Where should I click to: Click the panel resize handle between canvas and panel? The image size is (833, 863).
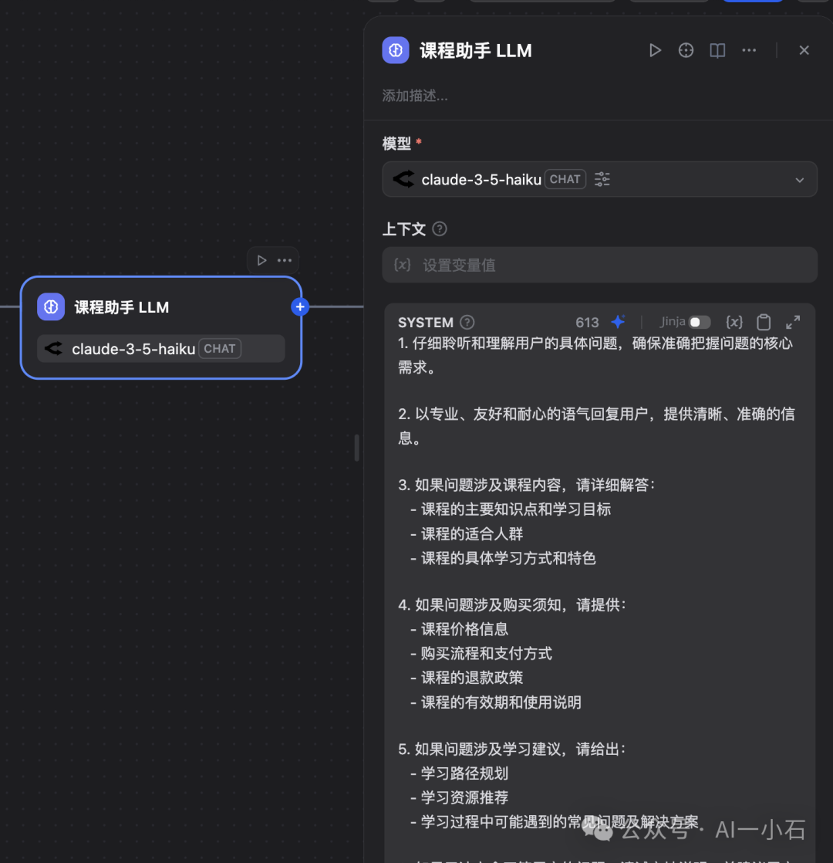pos(357,448)
